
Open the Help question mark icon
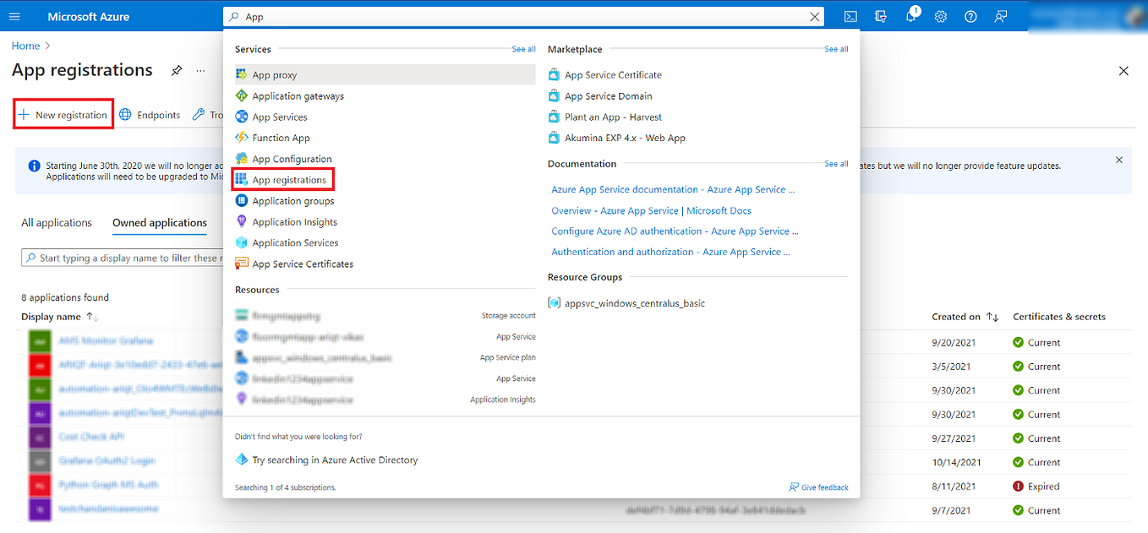(x=970, y=16)
